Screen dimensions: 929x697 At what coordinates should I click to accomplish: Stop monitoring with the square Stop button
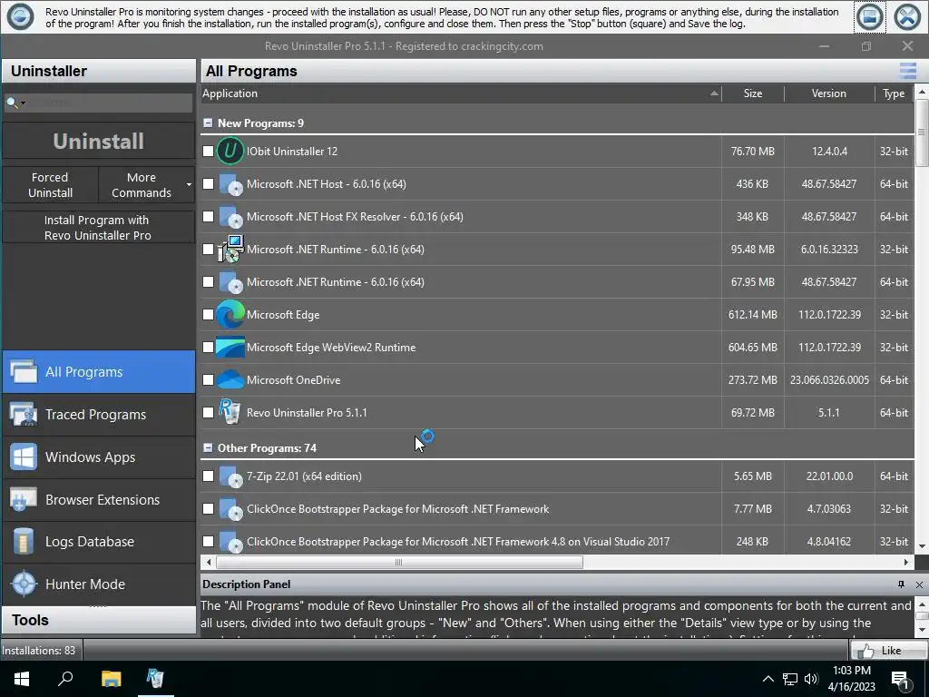pos(869,17)
